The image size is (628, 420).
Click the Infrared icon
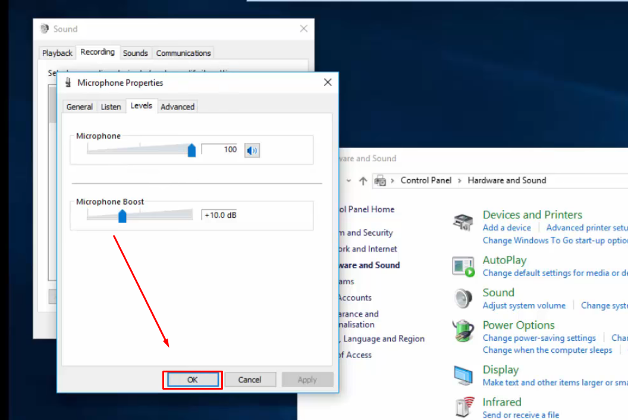pyautogui.click(x=463, y=408)
